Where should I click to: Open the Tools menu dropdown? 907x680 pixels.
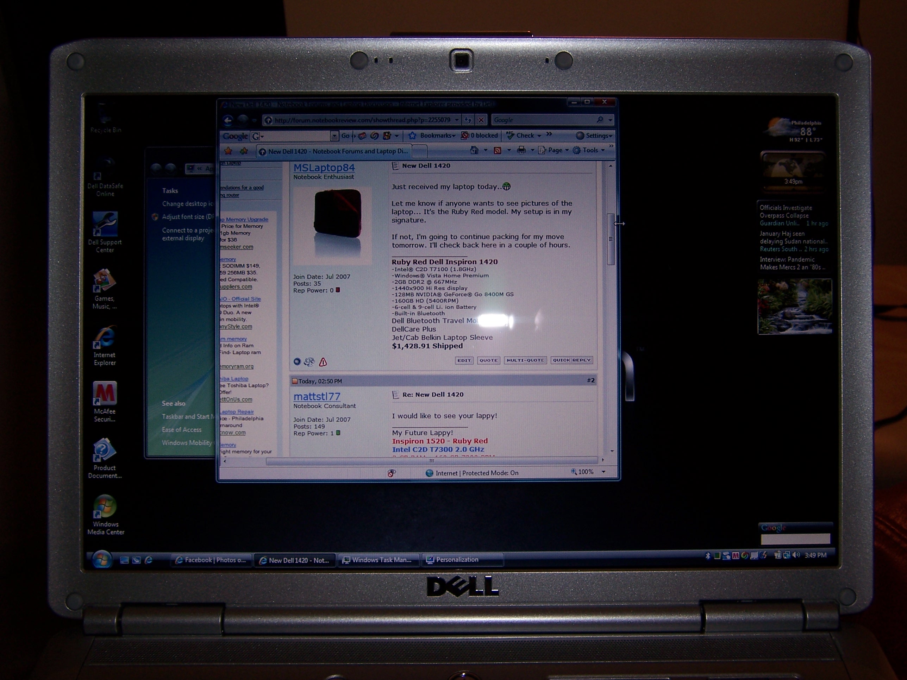[589, 150]
